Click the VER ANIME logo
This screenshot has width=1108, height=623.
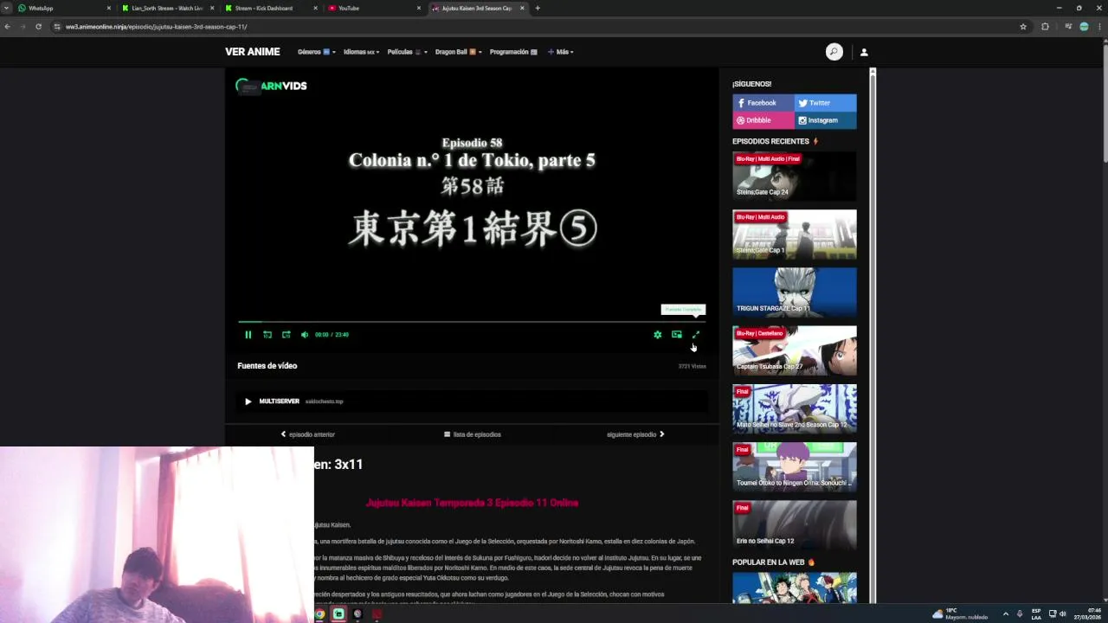tap(253, 52)
